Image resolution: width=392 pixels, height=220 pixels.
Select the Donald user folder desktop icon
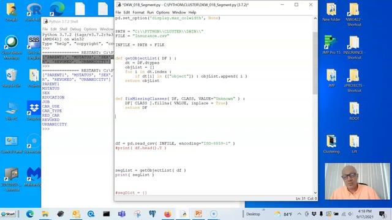click(12, 12)
